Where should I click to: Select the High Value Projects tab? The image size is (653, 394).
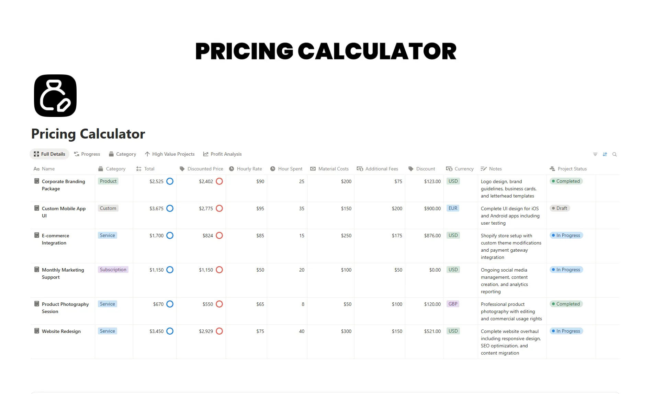coord(170,154)
